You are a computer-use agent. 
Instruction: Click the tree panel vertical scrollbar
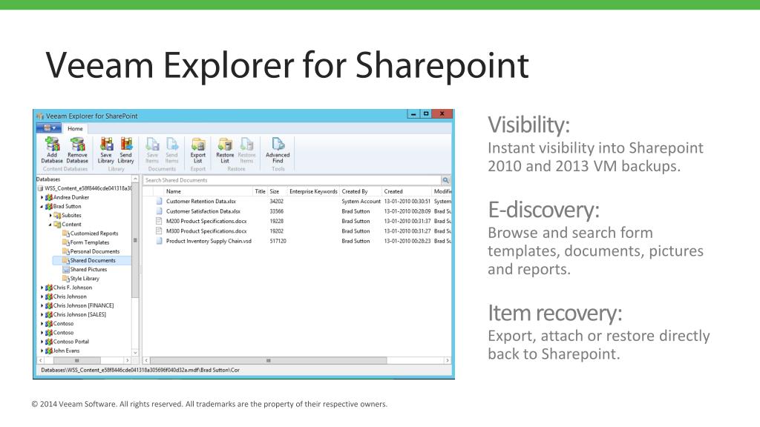coord(135,239)
